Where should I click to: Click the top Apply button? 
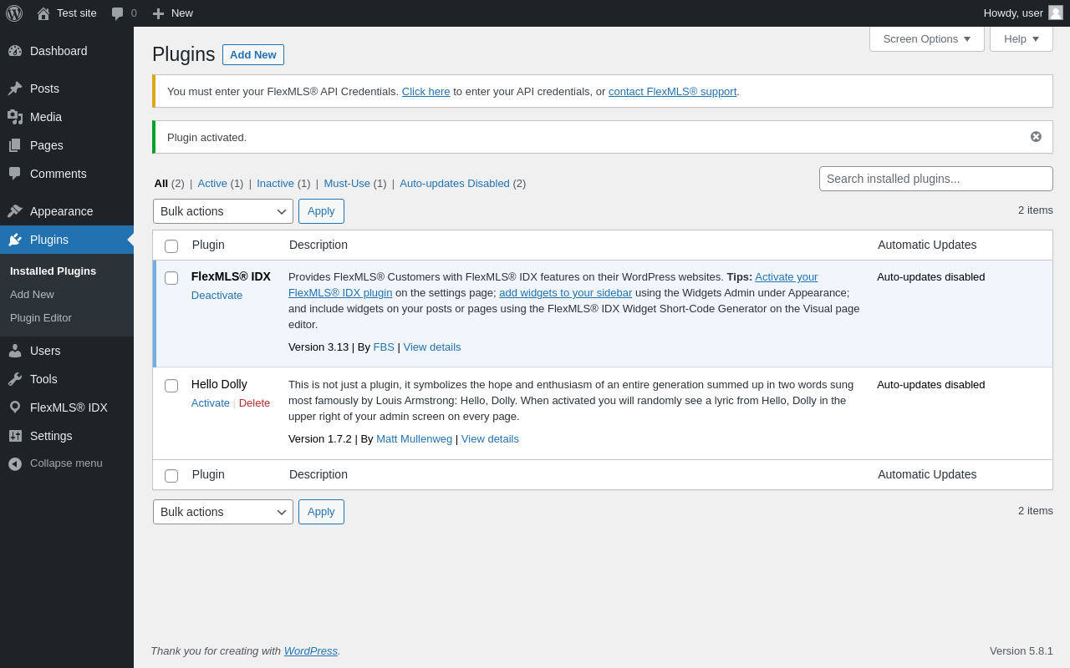pos(321,211)
